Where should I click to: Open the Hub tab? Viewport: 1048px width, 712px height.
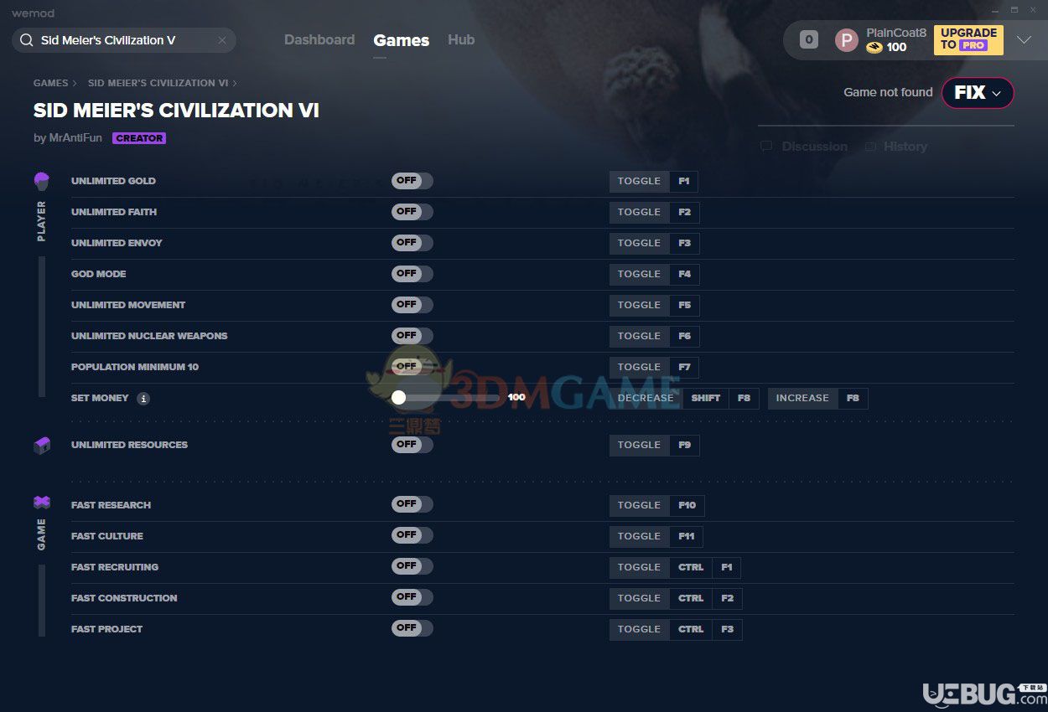point(461,40)
